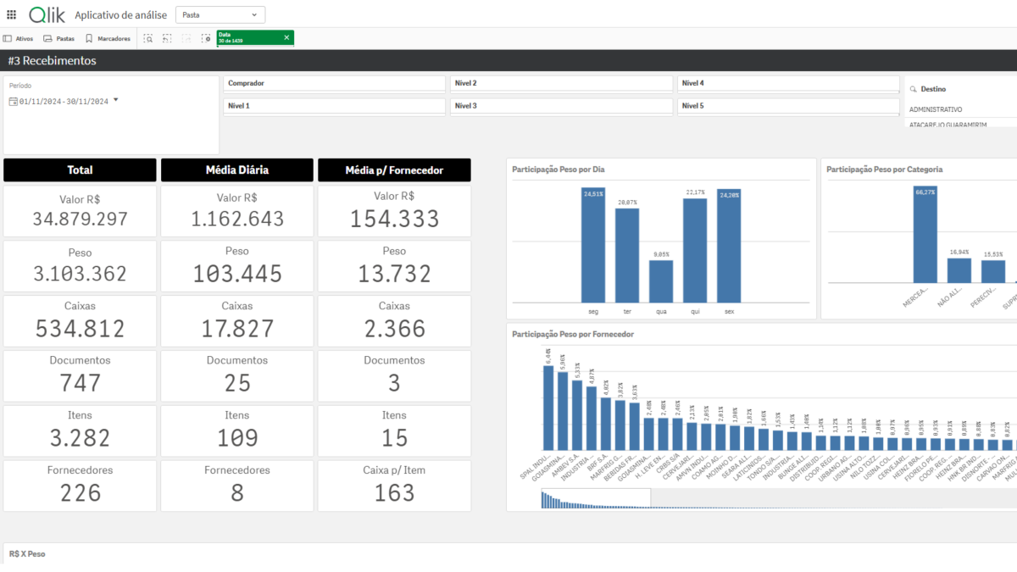Expand the Período date range arrow
The image size is (1017, 572).
point(116,100)
